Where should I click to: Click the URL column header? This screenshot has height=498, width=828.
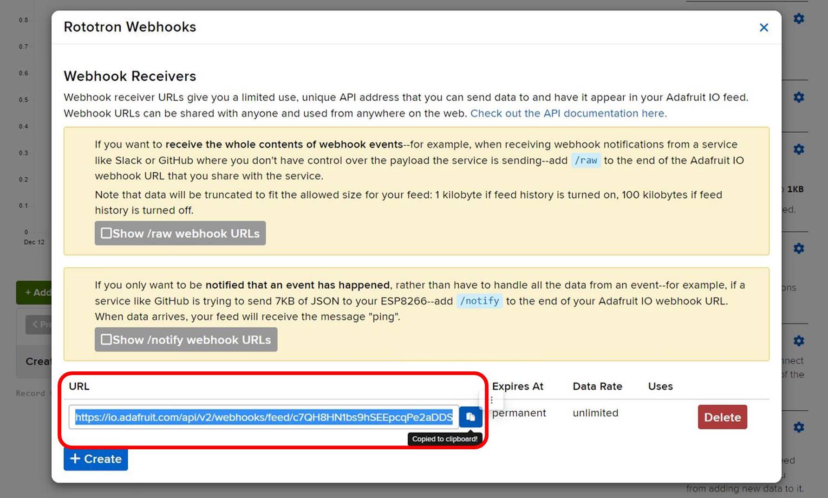pos(79,386)
